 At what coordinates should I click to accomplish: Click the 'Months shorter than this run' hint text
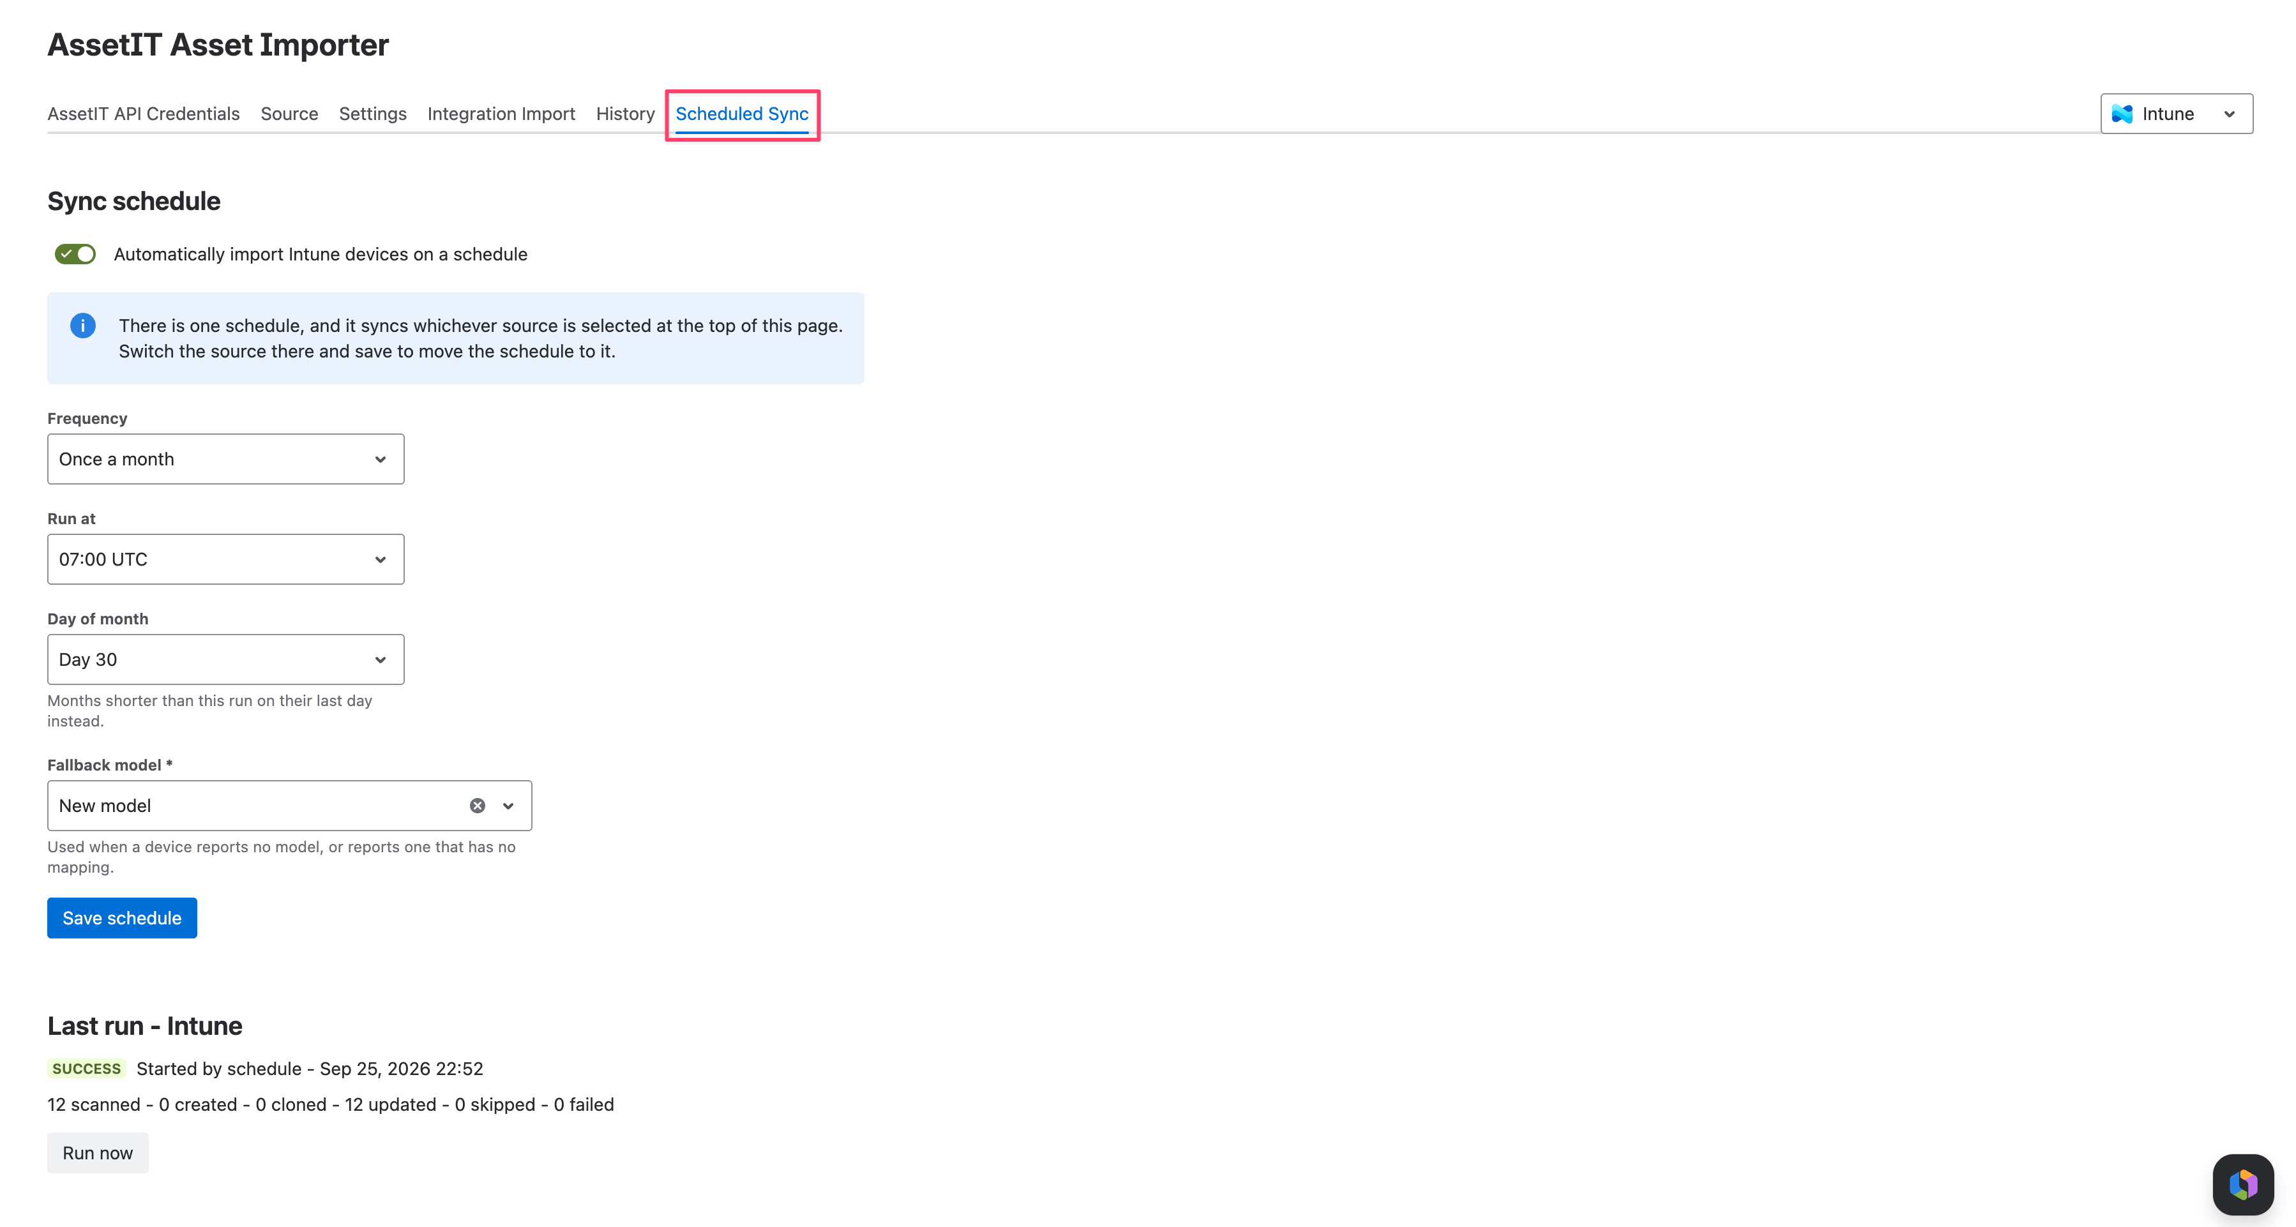(209, 711)
